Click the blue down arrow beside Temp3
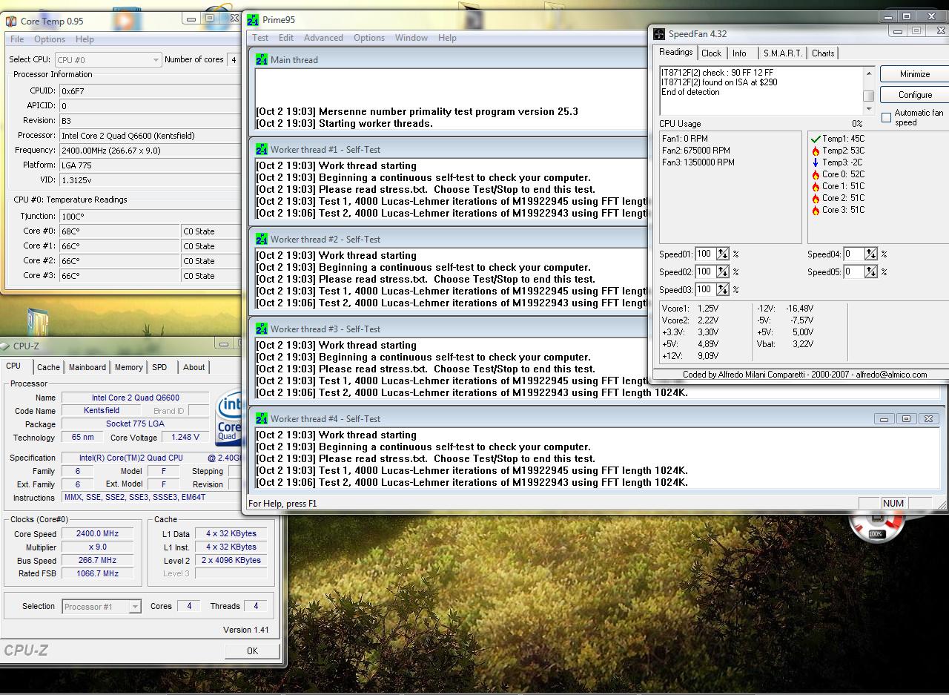This screenshot has height=695, width=949. [816, 162]
